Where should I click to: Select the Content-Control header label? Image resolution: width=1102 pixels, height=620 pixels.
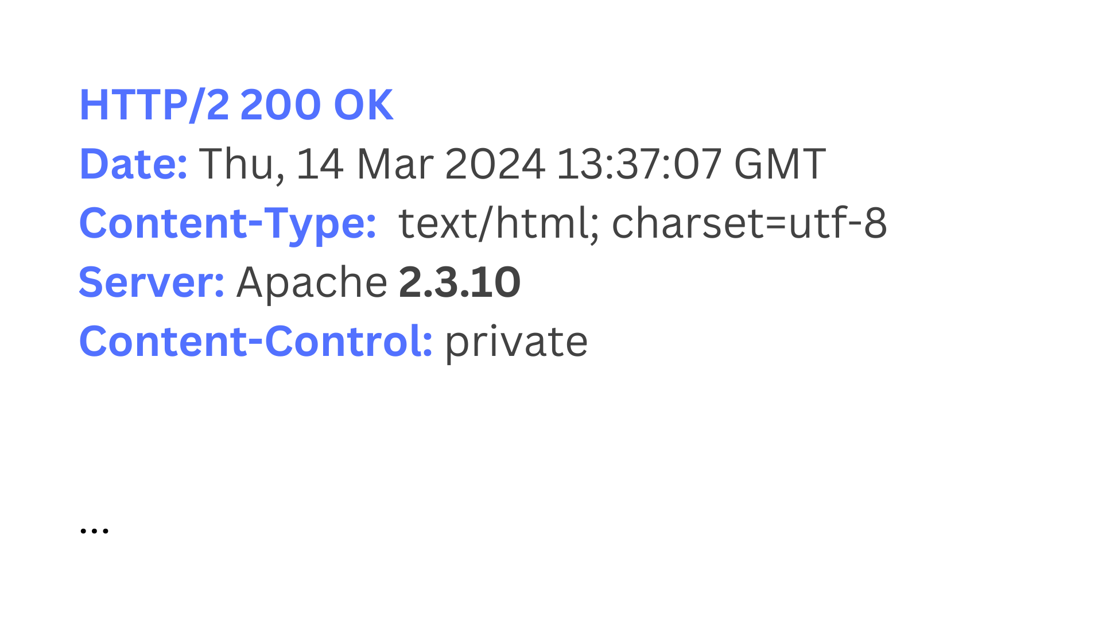point(256,342)
